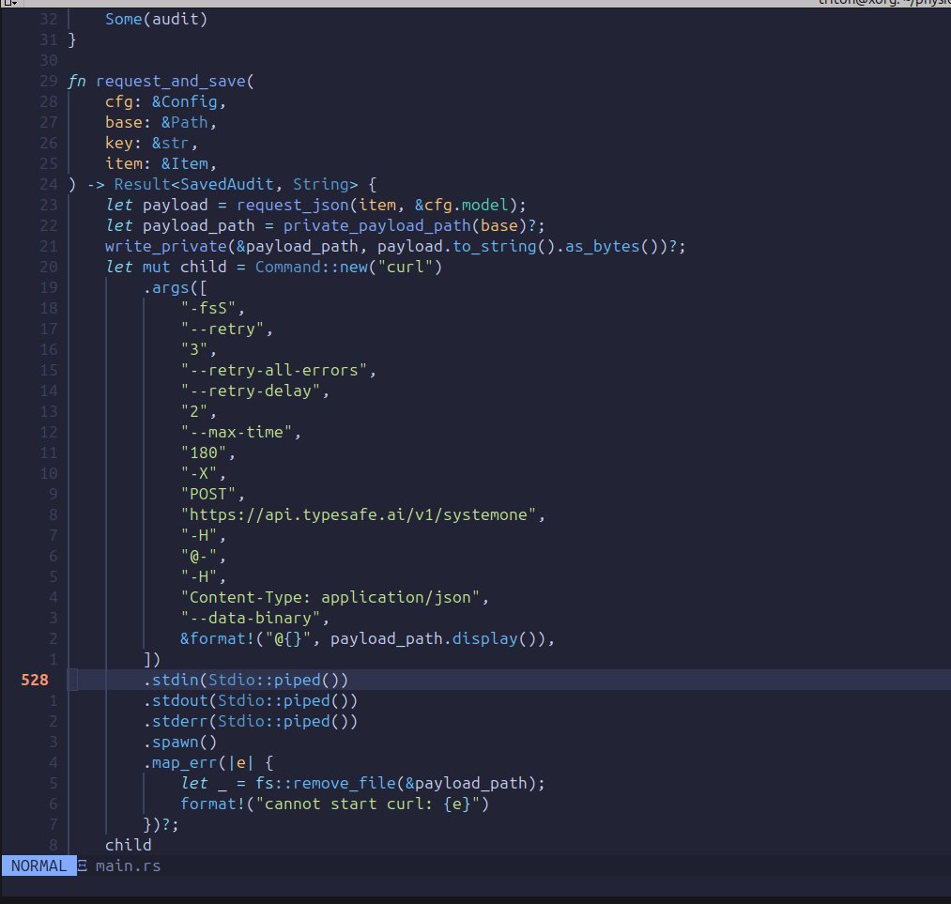Click the "POST" string argument

[207, 494]
